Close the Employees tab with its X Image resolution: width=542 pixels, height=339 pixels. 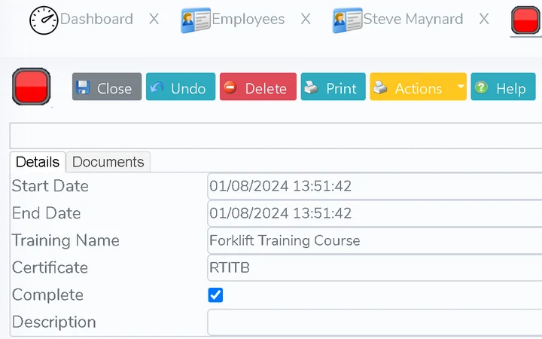[306, 19]
